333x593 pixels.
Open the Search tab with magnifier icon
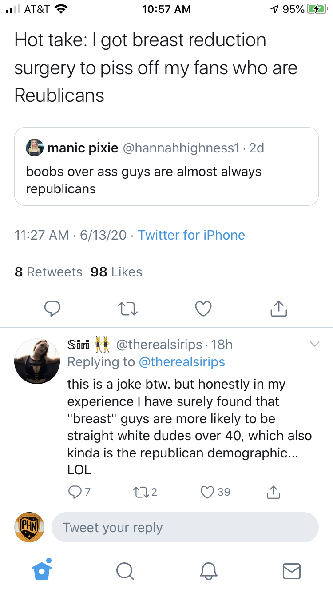point(125,571)
